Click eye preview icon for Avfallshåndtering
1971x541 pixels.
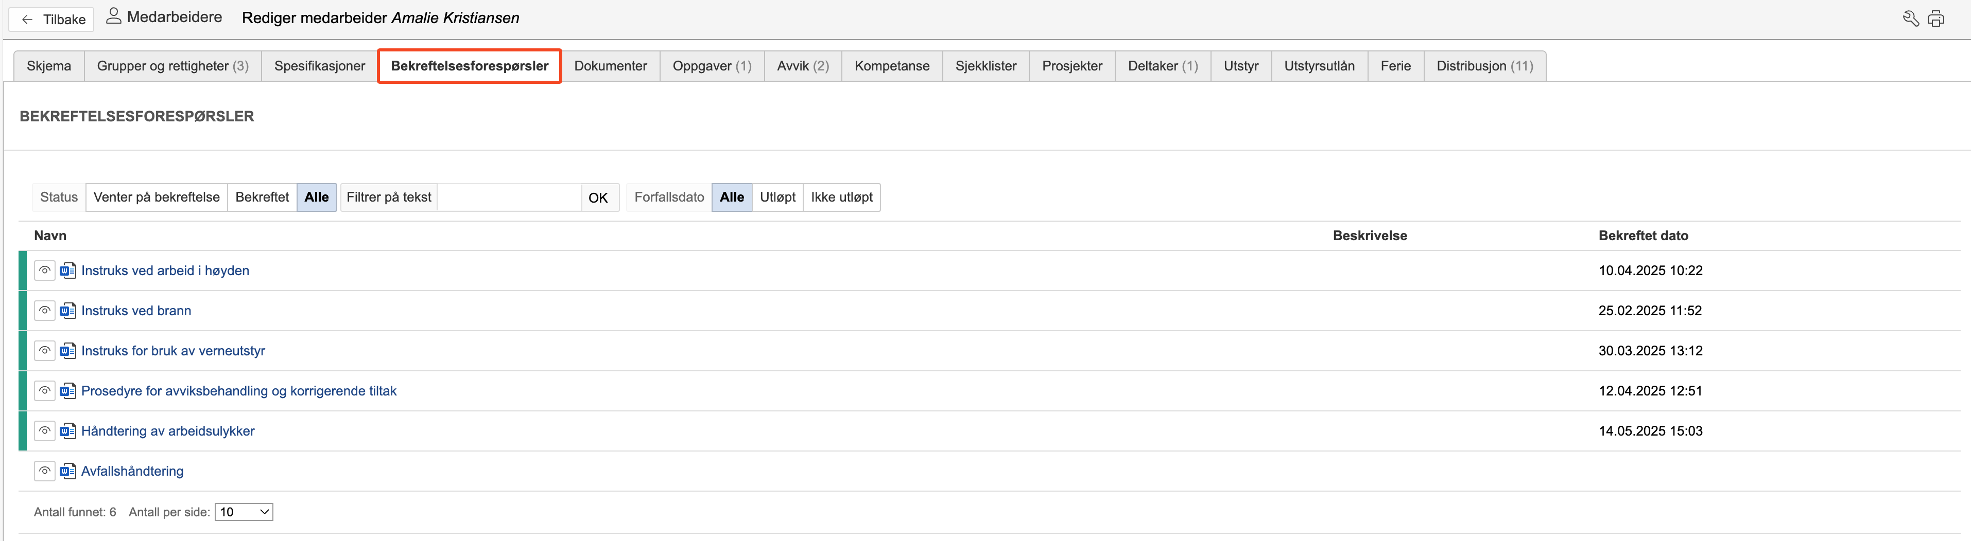click(45, 472)
